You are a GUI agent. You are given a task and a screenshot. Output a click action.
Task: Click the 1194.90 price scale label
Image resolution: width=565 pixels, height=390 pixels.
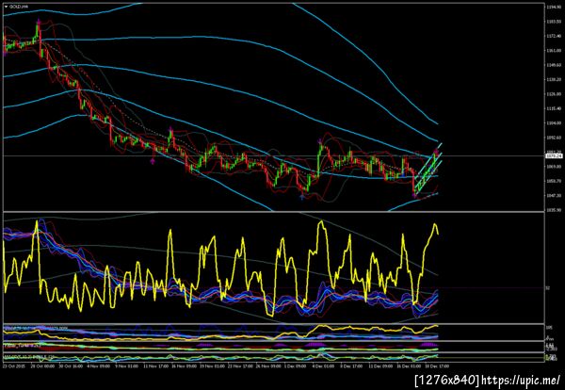pyautogui.click(x=552, y=7)
